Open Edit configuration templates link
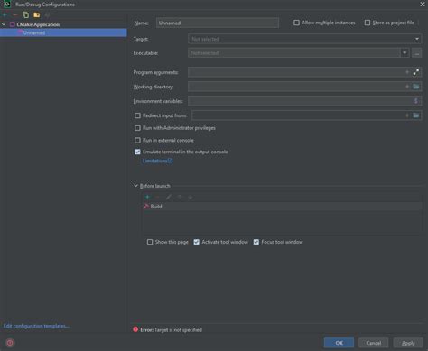Image resolution: width=428 pixels, height=351 pixels. click(36, 326)
